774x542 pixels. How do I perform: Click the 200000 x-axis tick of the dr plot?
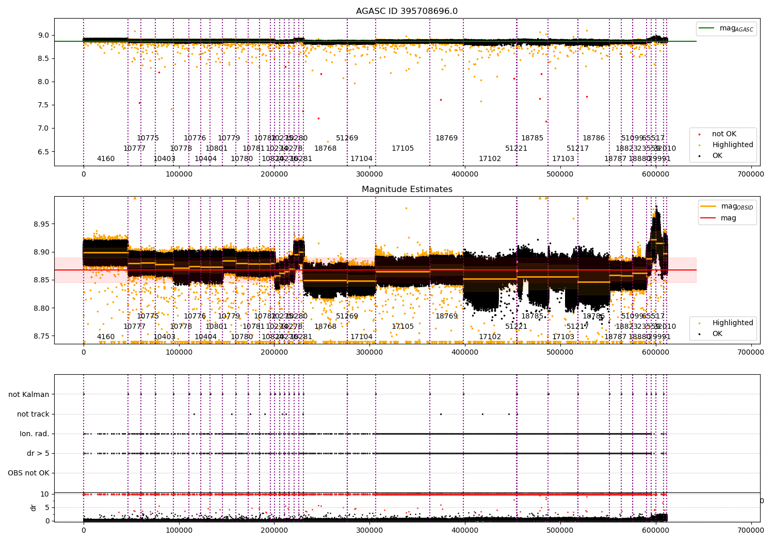click(x=275, y=530)
